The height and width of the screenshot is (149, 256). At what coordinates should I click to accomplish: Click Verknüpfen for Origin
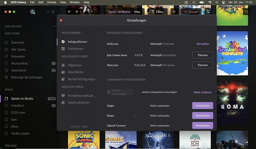click(203, 105)
